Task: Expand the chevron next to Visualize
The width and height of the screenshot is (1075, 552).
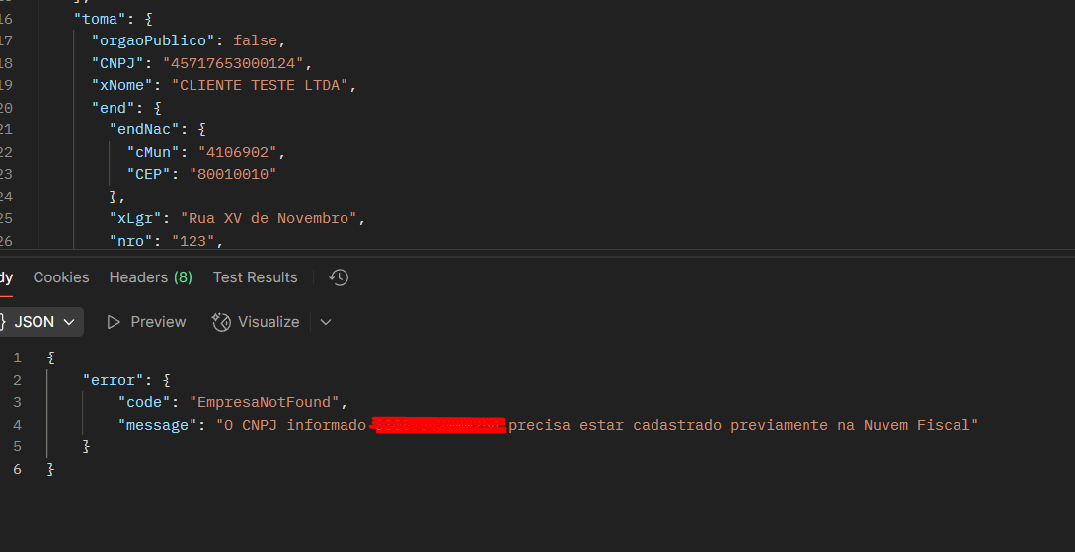Action: 326,322
